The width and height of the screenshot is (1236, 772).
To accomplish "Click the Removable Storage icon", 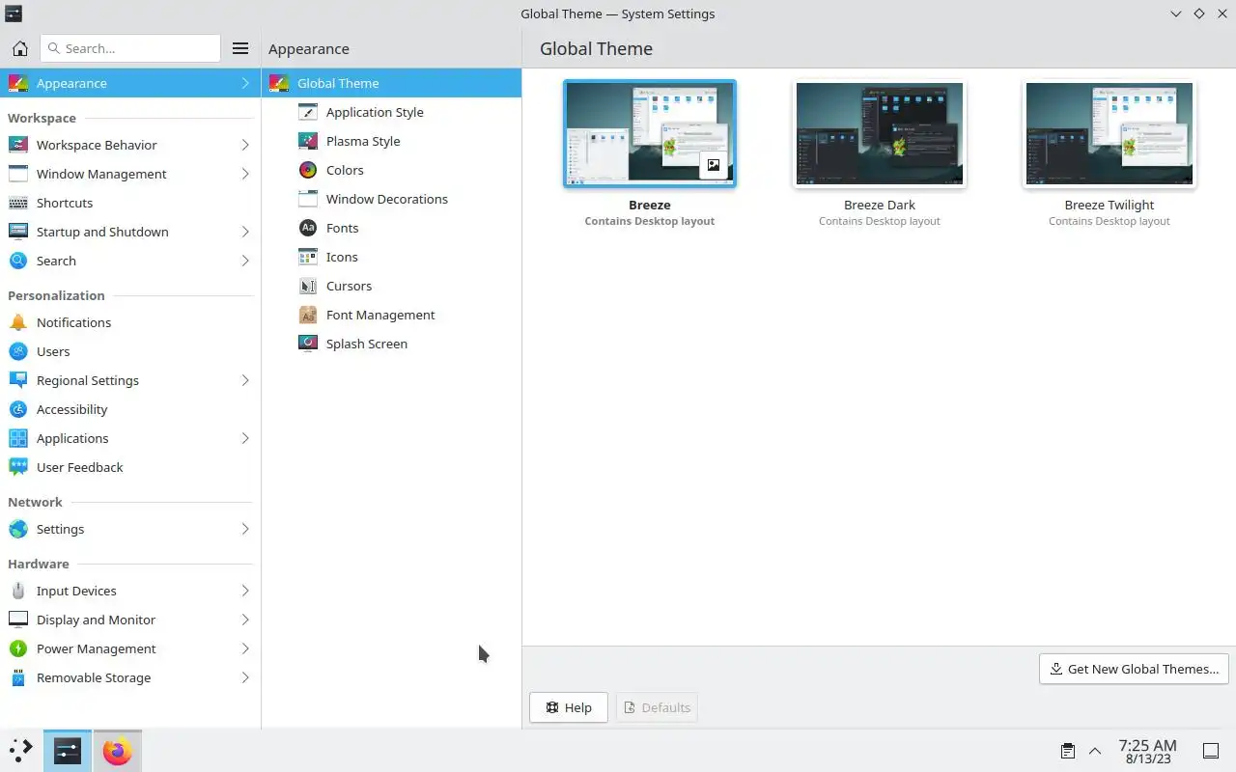I will tap(17, 677).
